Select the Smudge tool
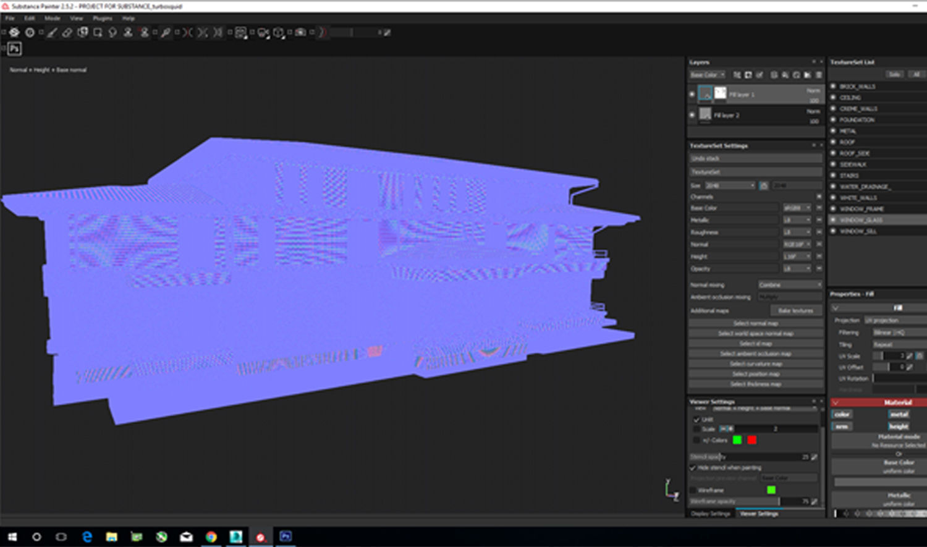The width and height of the screenshot is (927, 547). point(112,32)
